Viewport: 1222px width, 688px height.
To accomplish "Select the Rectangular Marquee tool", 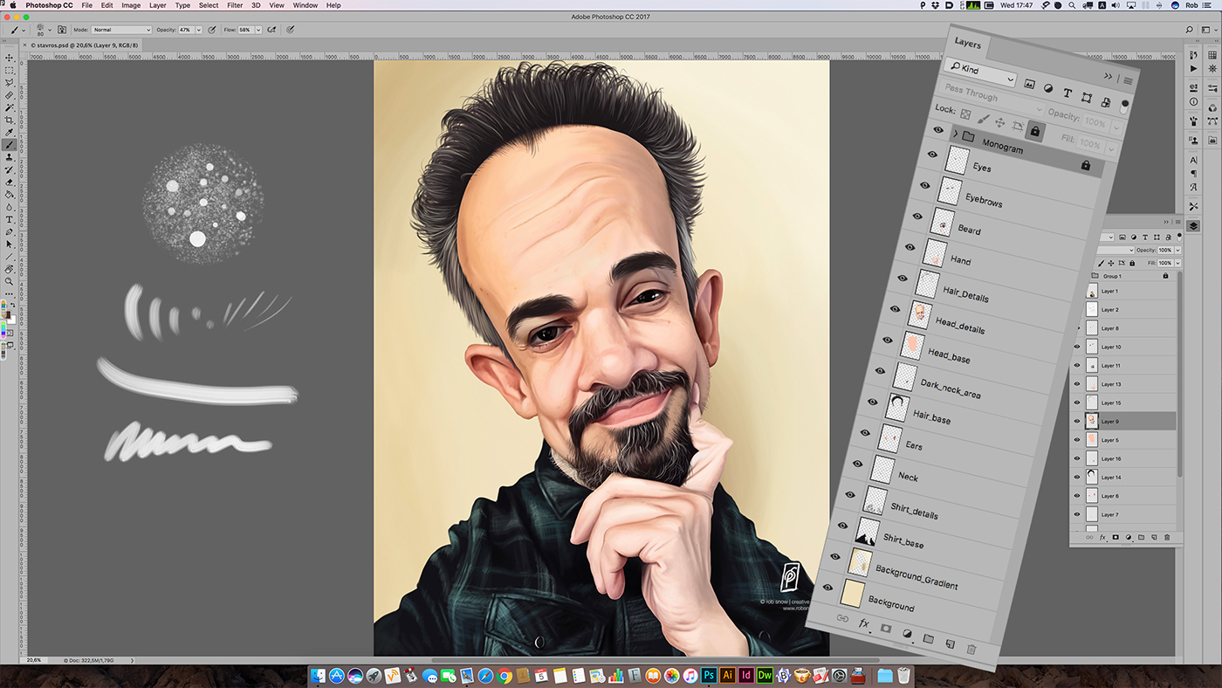I will pos(10,71).
